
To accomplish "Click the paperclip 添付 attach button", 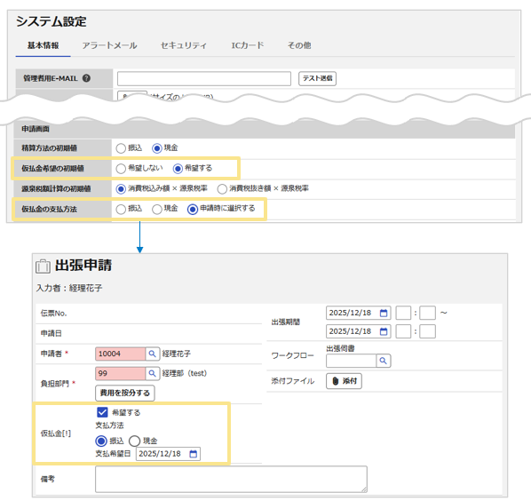I will [344, 381].
